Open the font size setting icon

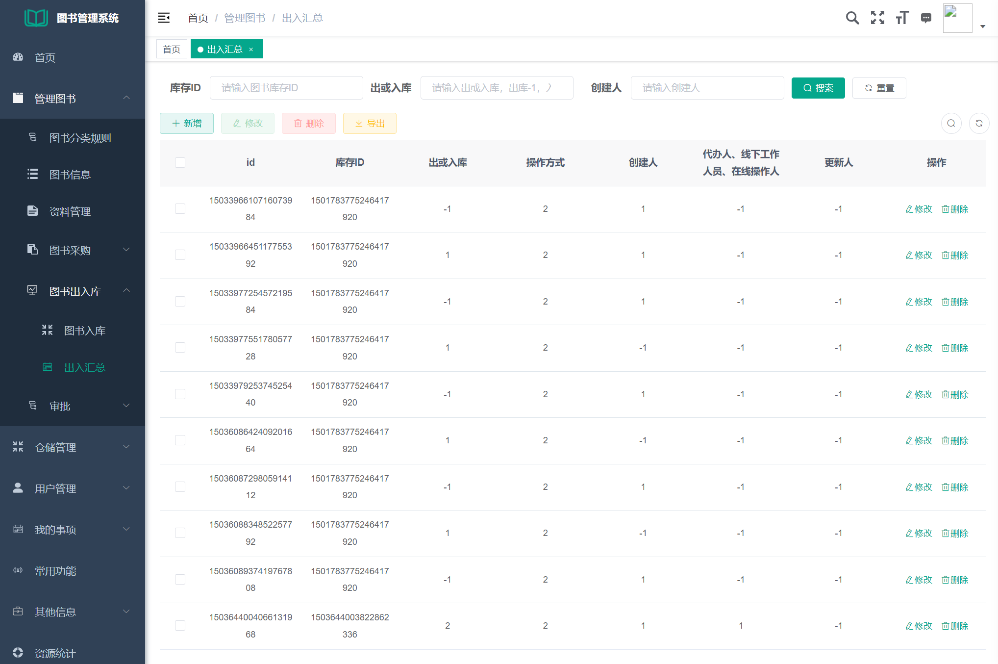click(x=902, y=18)
